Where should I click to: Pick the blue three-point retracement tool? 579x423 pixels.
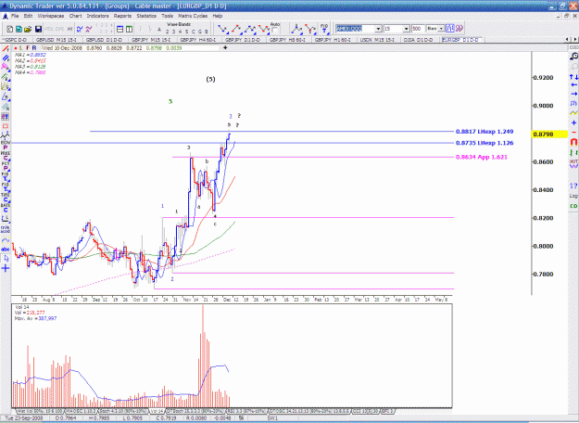[296, 29]
